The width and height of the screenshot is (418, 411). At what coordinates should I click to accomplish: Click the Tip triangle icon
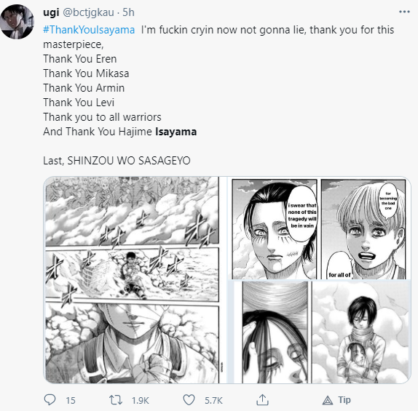click(328, 400)
